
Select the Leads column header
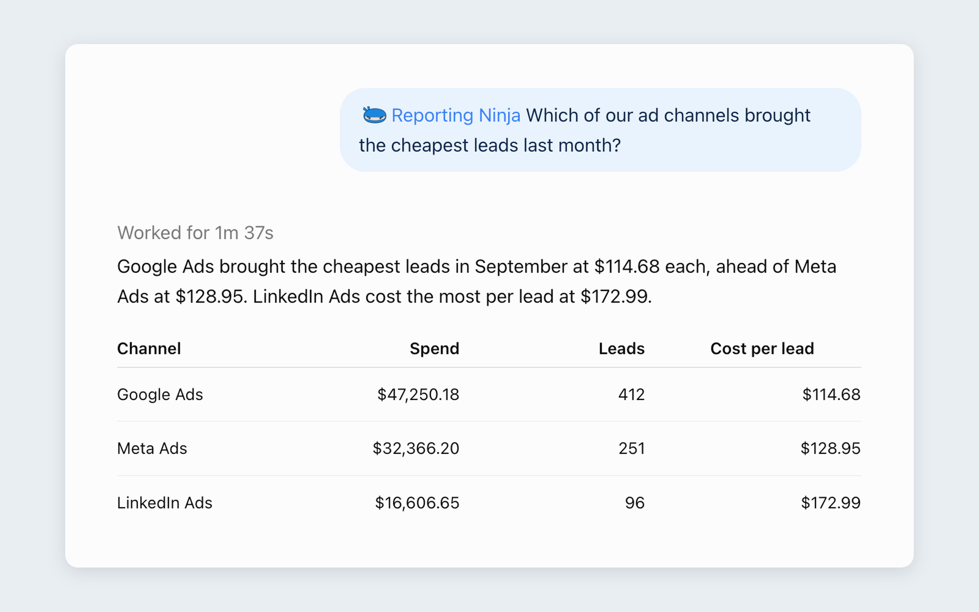pyautogui.click(x=622, y=348)
